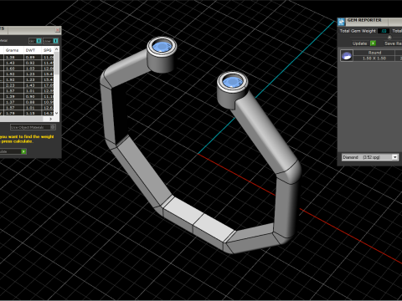Click the Gem Reporter panel icon
The height and width of the screenshot is (301, 402).
[341, 22]
